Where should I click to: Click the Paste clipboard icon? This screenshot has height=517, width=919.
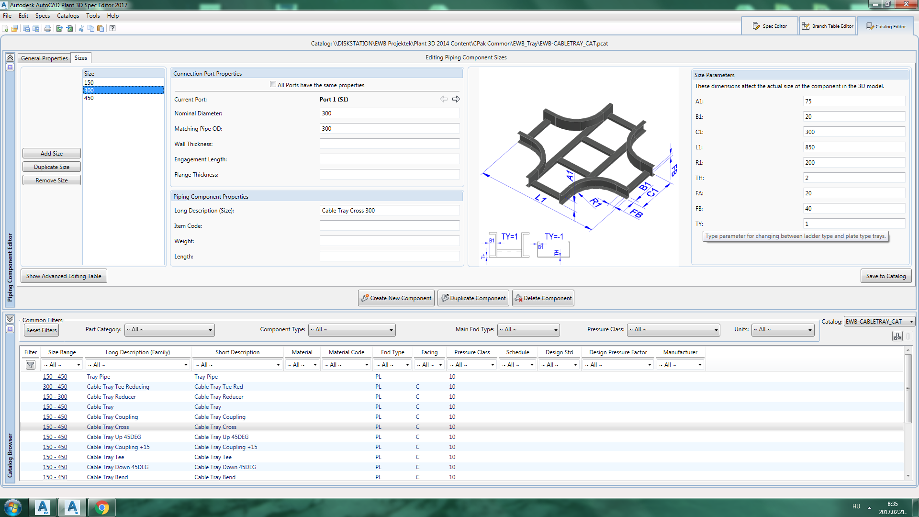pyautogui.click(x=101, y=28)
